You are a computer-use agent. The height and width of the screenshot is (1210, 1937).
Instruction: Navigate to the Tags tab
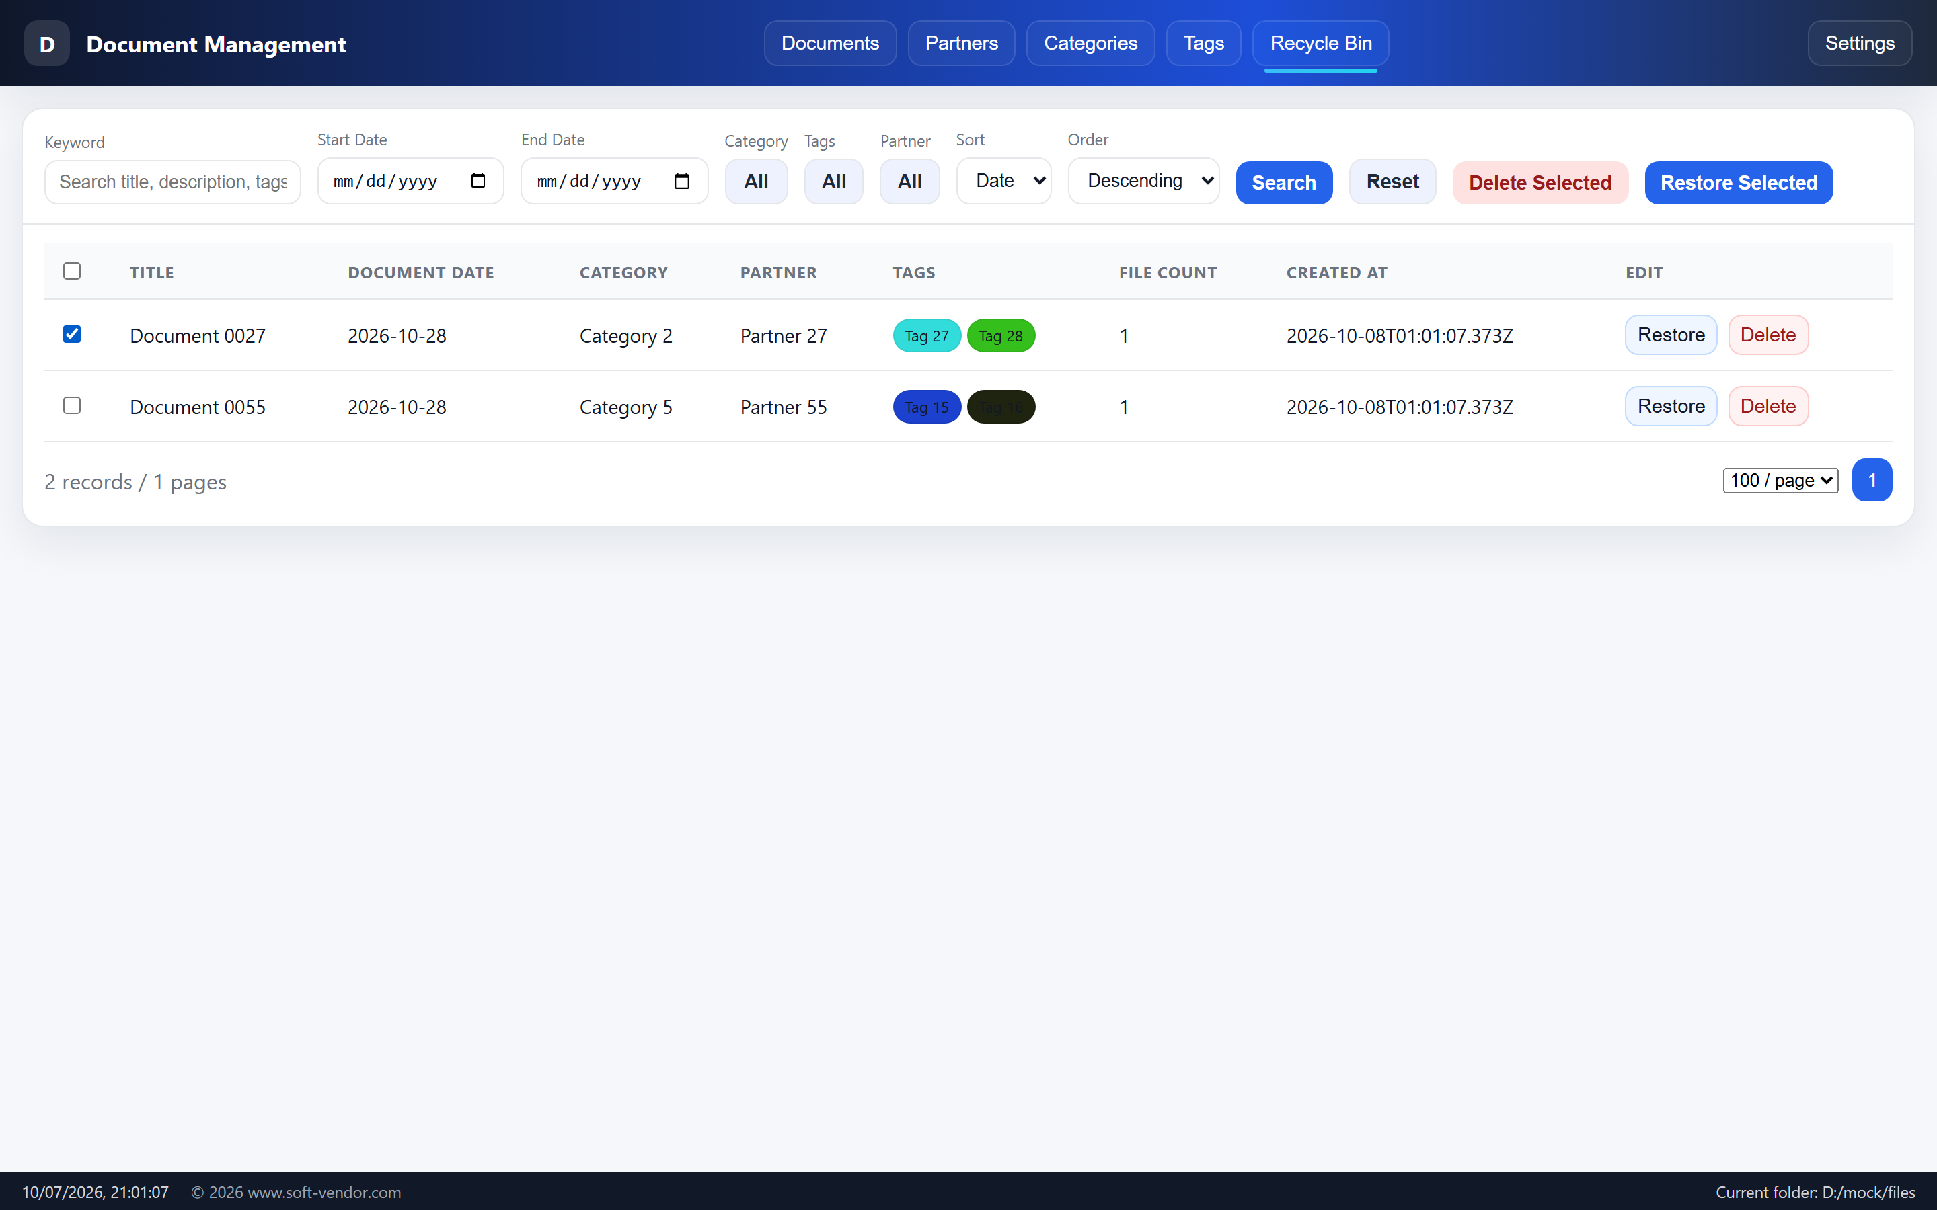coord(1203,43)
